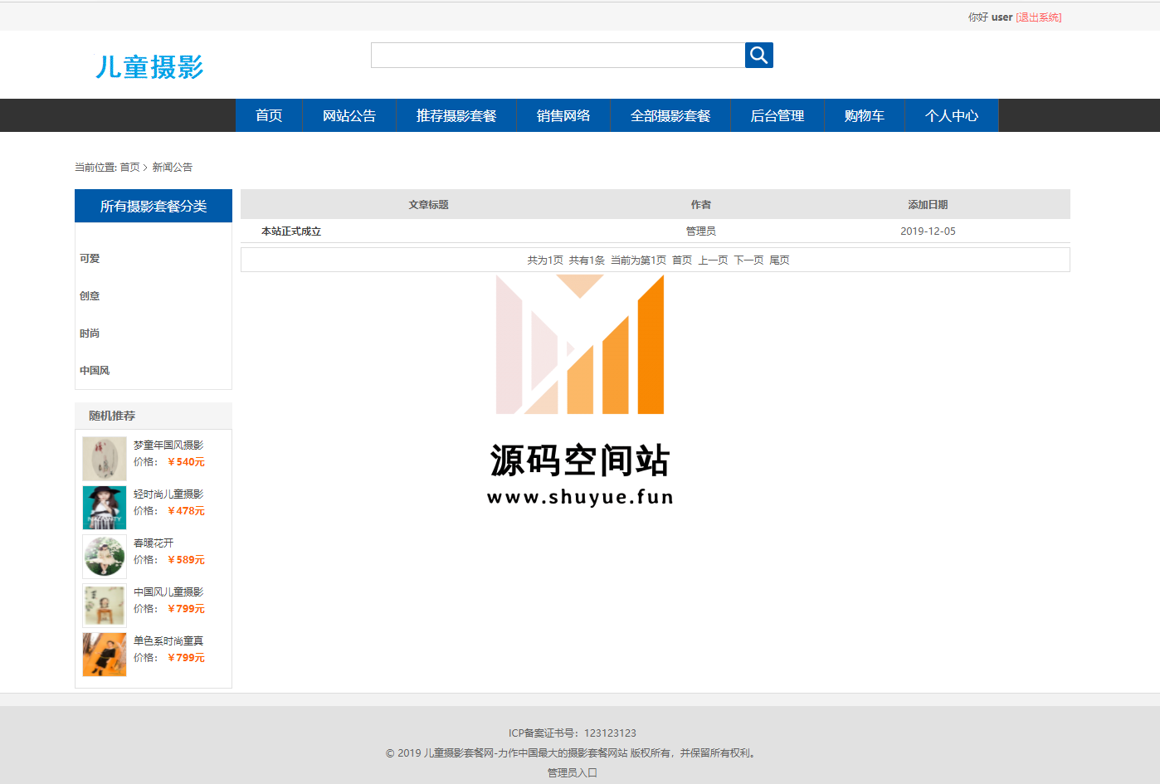This screenshot has height=784, width=1160.
Task: Go to the 个人中心 menu item
Action: 952,115
